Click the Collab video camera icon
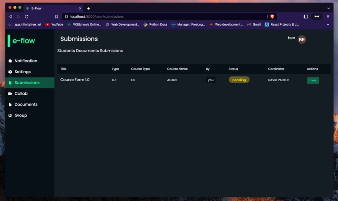The height and width of the screenshot is (201, 338). [x=10, y=94]
